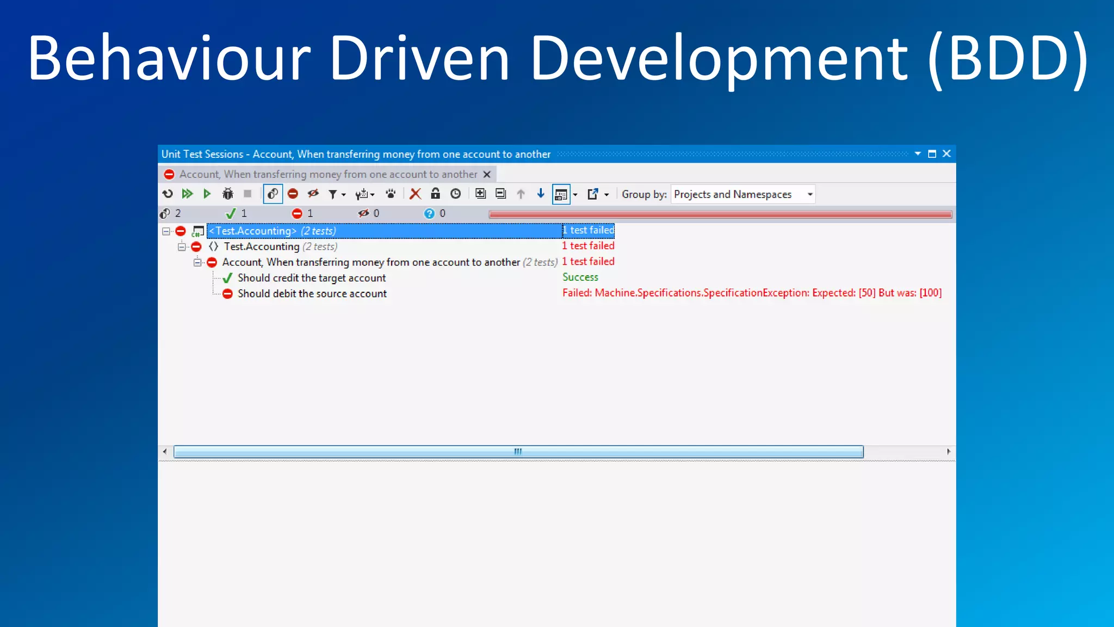The height and width of the screenshot is (627, 1114).
Task: Run all tests with double-arrow icon
Action: pos(187,194)
